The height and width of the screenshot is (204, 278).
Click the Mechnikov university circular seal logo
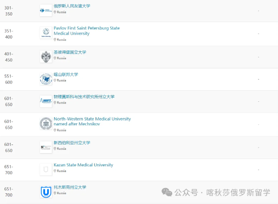click(46, 124)
